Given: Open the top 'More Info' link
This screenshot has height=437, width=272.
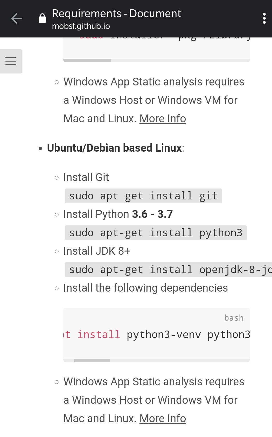Looking at the screenshot, I should (x=163, y=118).
